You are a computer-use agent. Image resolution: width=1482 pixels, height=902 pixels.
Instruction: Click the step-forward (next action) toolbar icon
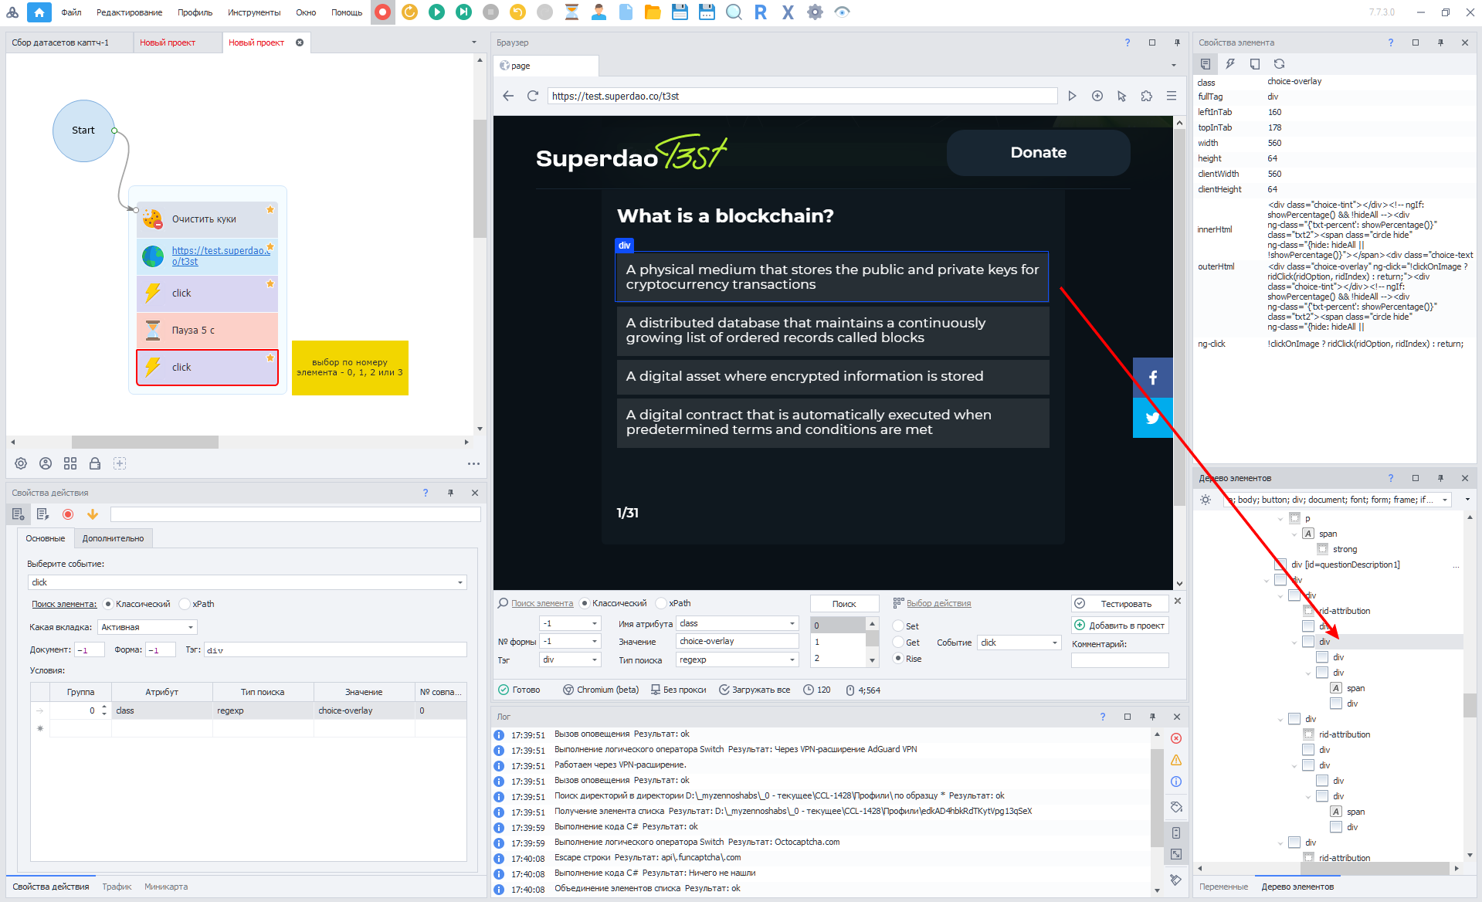point(463,12)
